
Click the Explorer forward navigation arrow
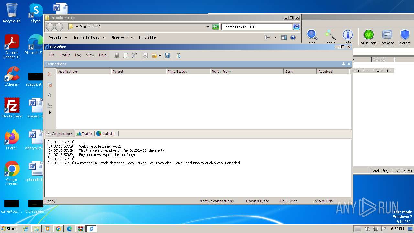click(x=59, y=27)
